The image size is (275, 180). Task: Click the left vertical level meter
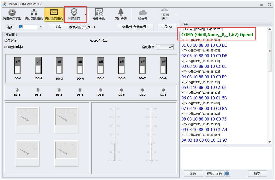tap(115, 135)
